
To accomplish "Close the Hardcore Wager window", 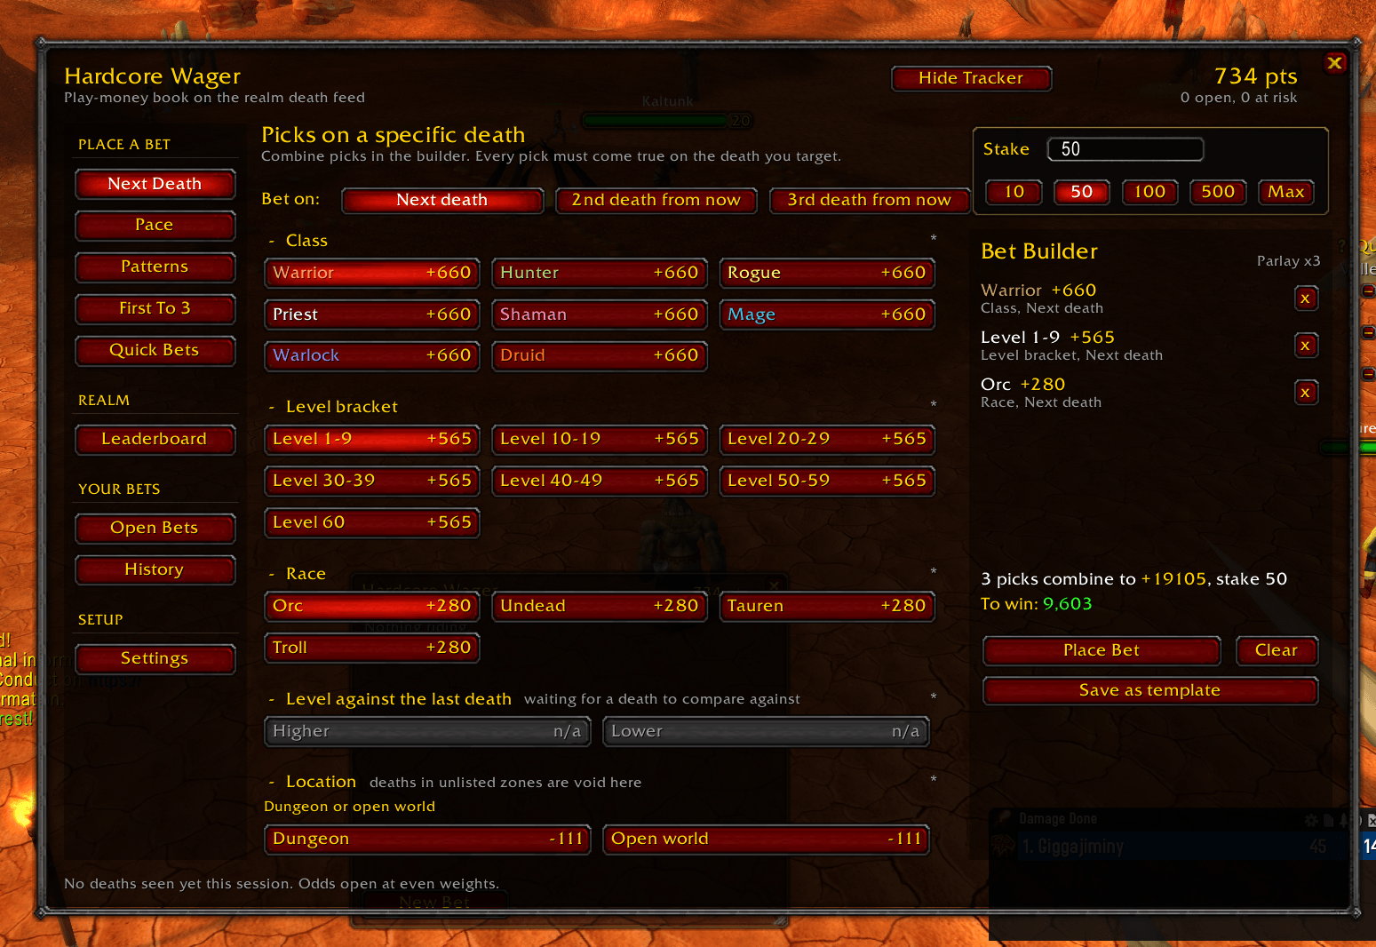I will (x=1333, y=63).
